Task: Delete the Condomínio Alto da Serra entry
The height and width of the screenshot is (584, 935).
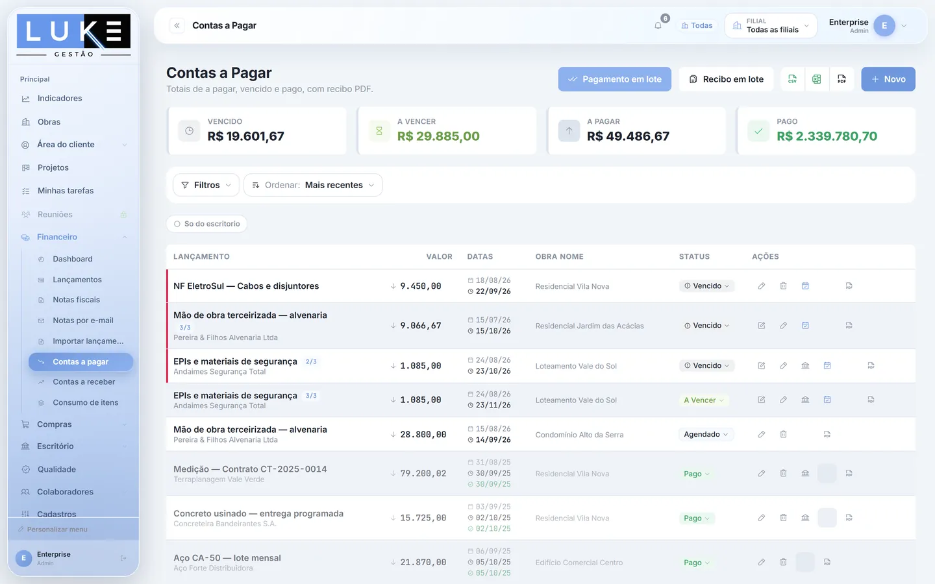Action: point(783,434)
